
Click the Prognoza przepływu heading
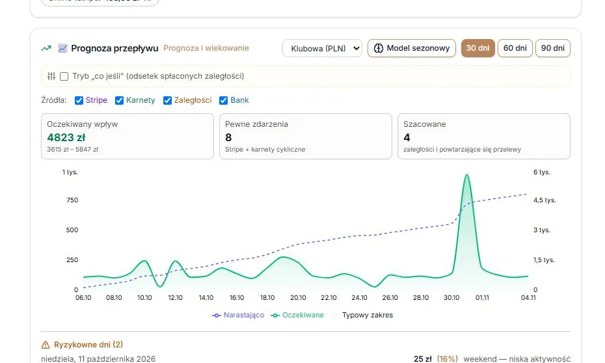click(x=114, y=48)
